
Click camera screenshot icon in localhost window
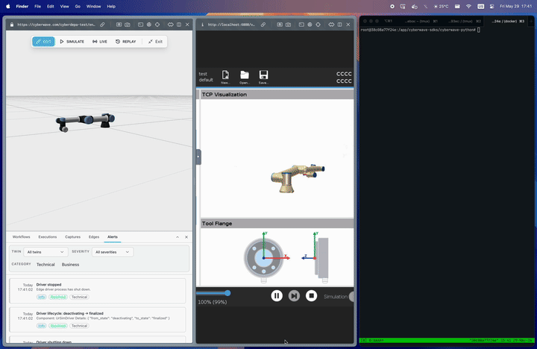(288, 25)
